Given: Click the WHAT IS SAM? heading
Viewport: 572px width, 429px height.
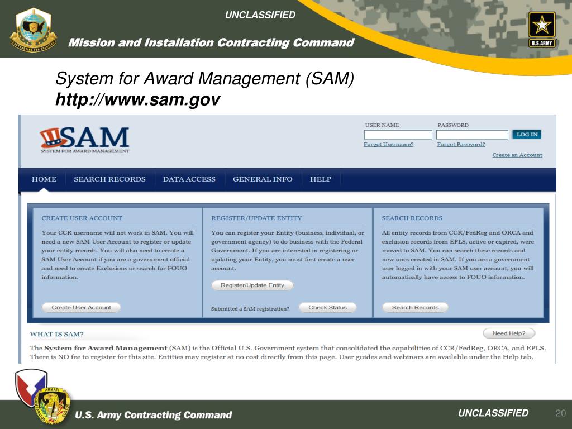Looking at the screenshot, I should [56, 334].
